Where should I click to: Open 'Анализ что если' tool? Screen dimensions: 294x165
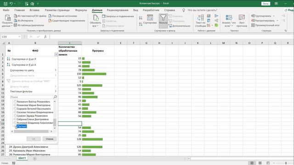pyautogui.click(x=229, y=21)
